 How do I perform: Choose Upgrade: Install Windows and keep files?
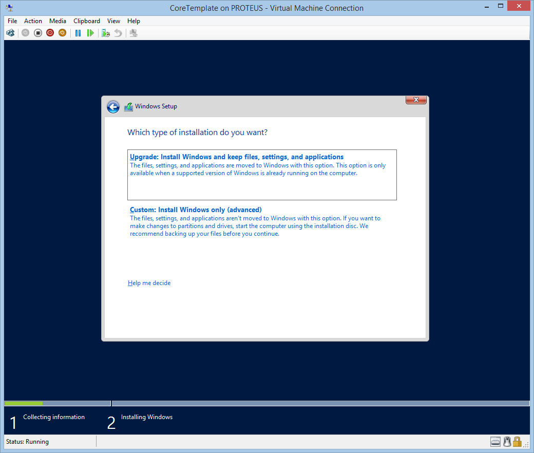click(x=237, y=157)
